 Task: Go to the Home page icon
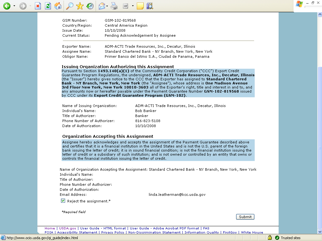pos(58,6)
